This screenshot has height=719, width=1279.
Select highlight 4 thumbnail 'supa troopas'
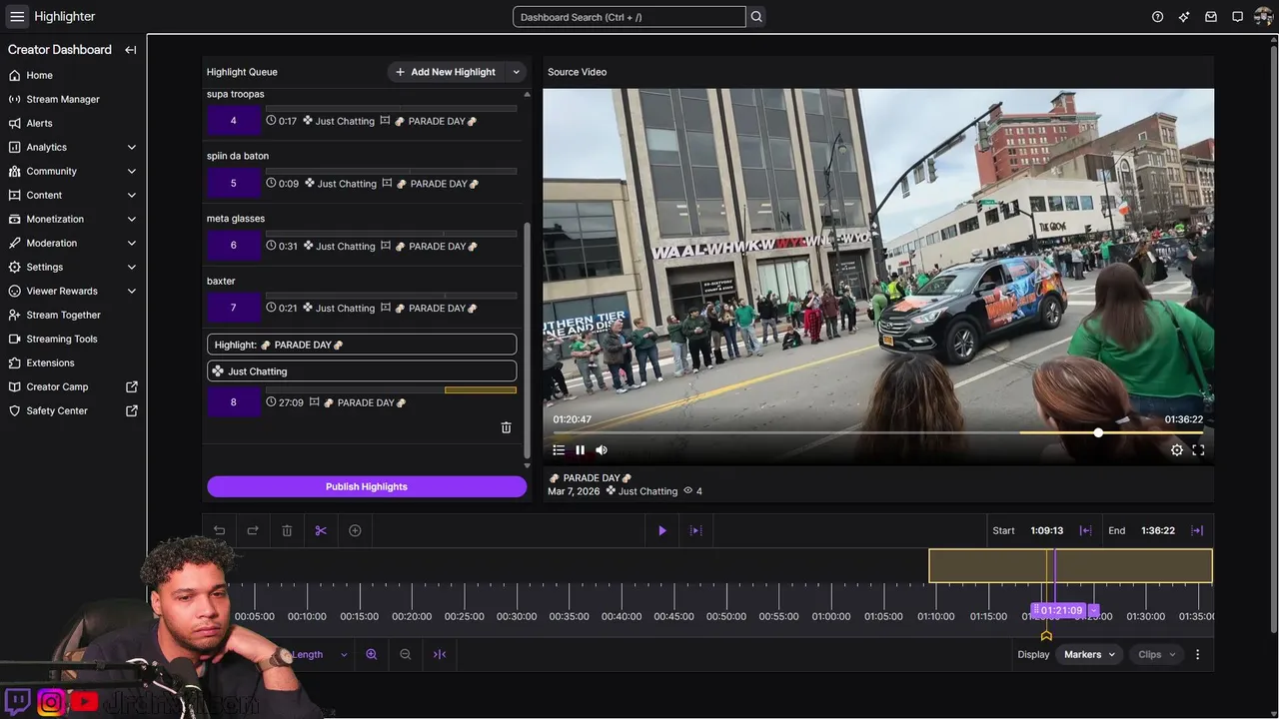pos(234,121)
